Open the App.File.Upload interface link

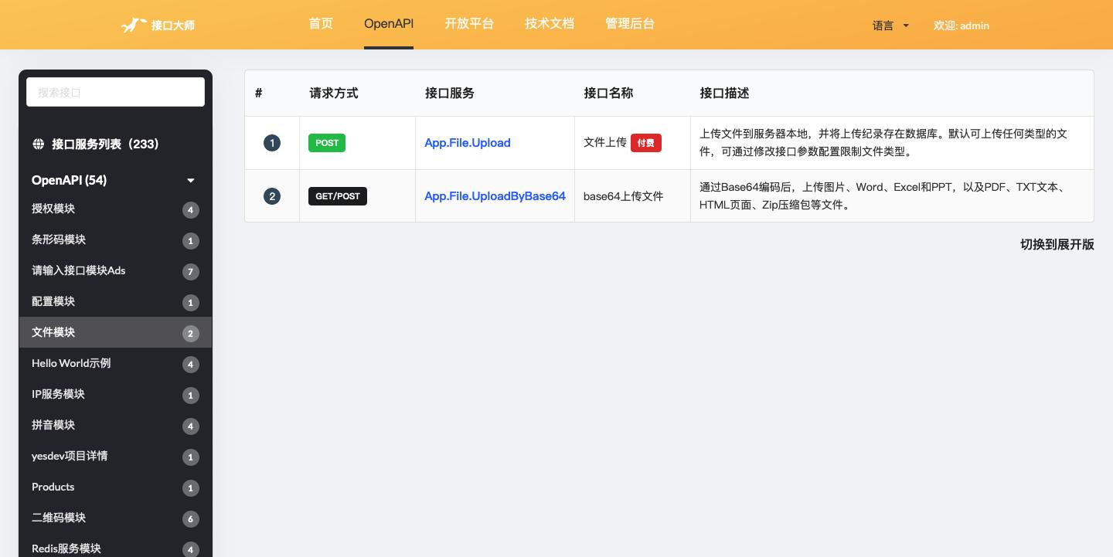pyautogui.click(x=467, y=143)
